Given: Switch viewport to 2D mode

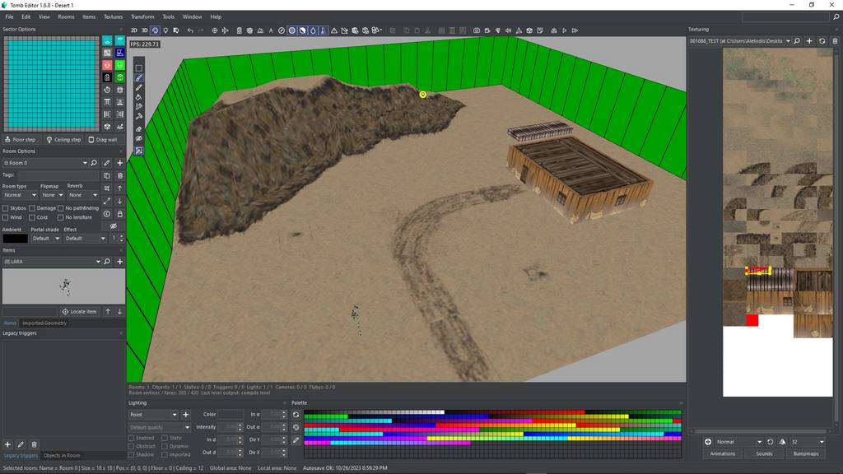Looking at the screenshot, I should (134, 30).
